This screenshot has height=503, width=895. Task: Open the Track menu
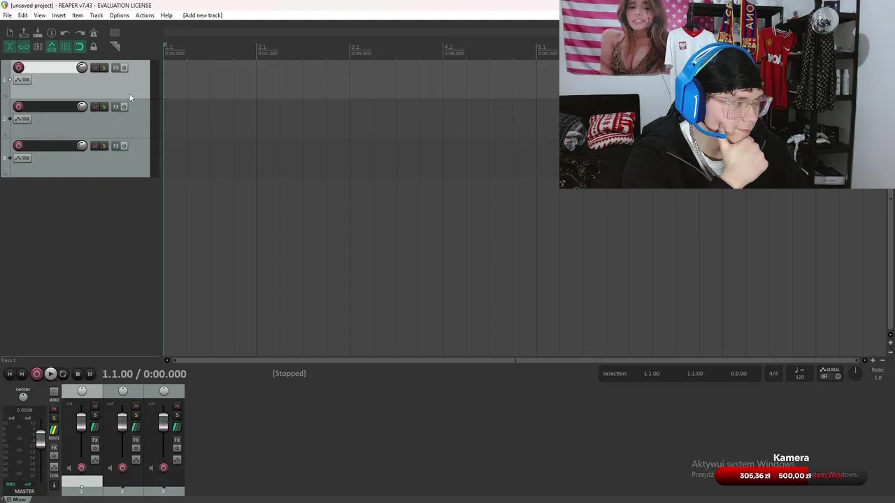96,15
